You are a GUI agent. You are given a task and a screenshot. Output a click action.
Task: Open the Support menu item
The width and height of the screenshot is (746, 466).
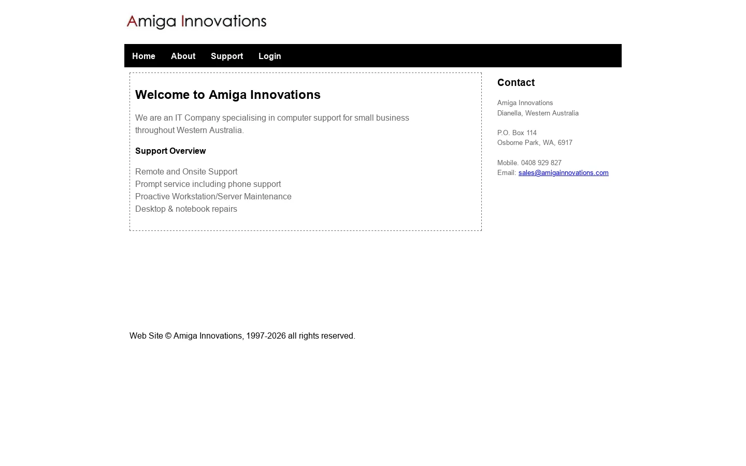(227, 56)
